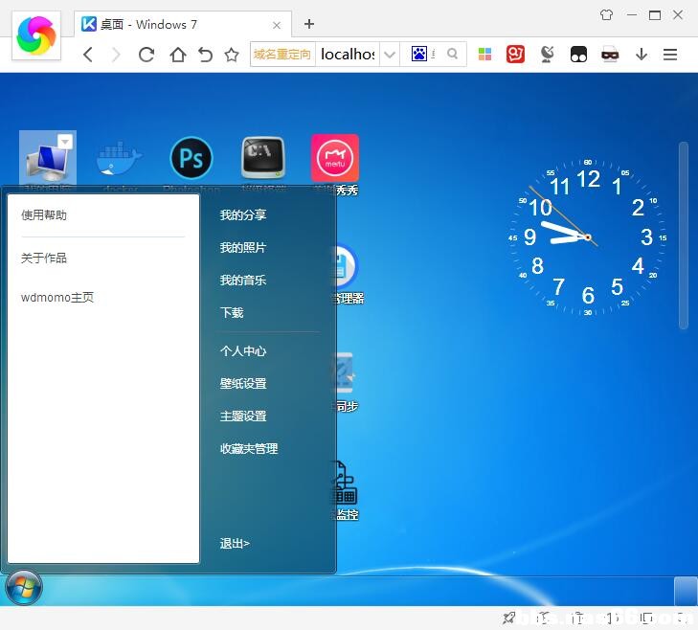
Task: Click the desktop's vertical scrollbar thumb
Action: 684,236
